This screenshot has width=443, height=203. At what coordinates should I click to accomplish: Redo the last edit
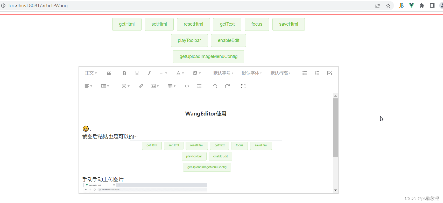click(227, 86)
